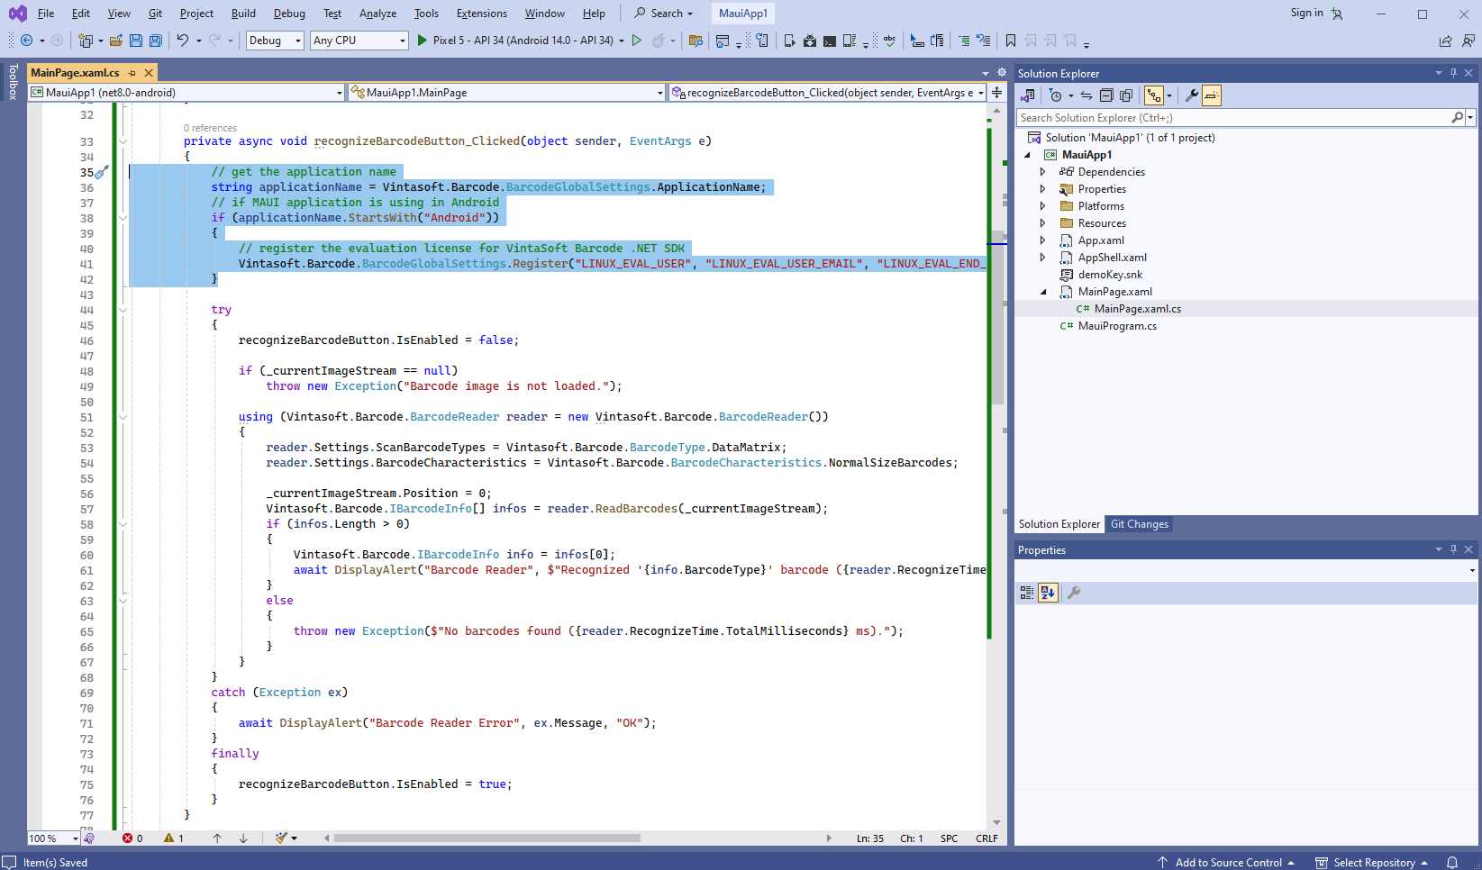Open the feedback icon near window top right
This screenshot has height=870, width=1482.
[1468, 41]
